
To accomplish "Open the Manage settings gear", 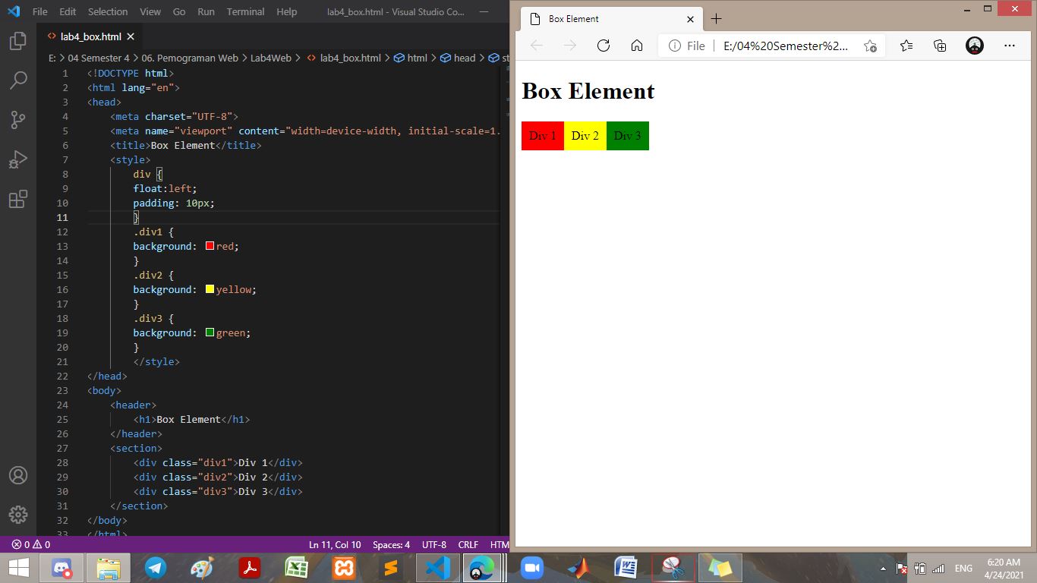I will point(18,514).
